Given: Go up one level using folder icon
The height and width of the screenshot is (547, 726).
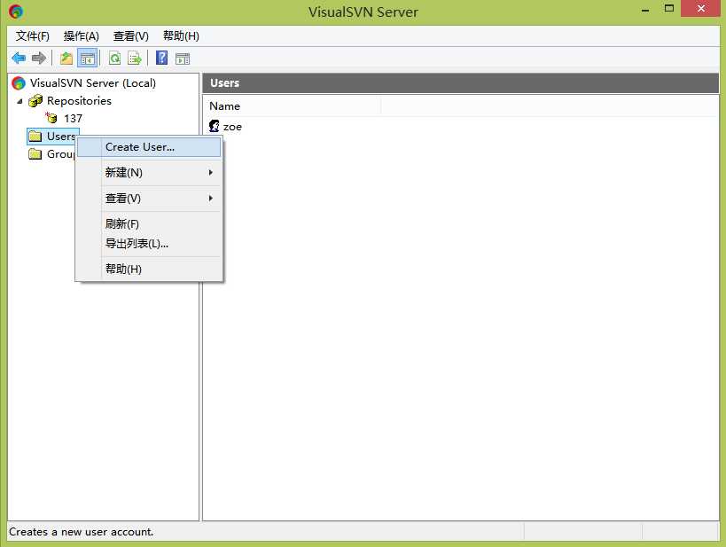Looking at the screenshot, I should pos(66,59).
